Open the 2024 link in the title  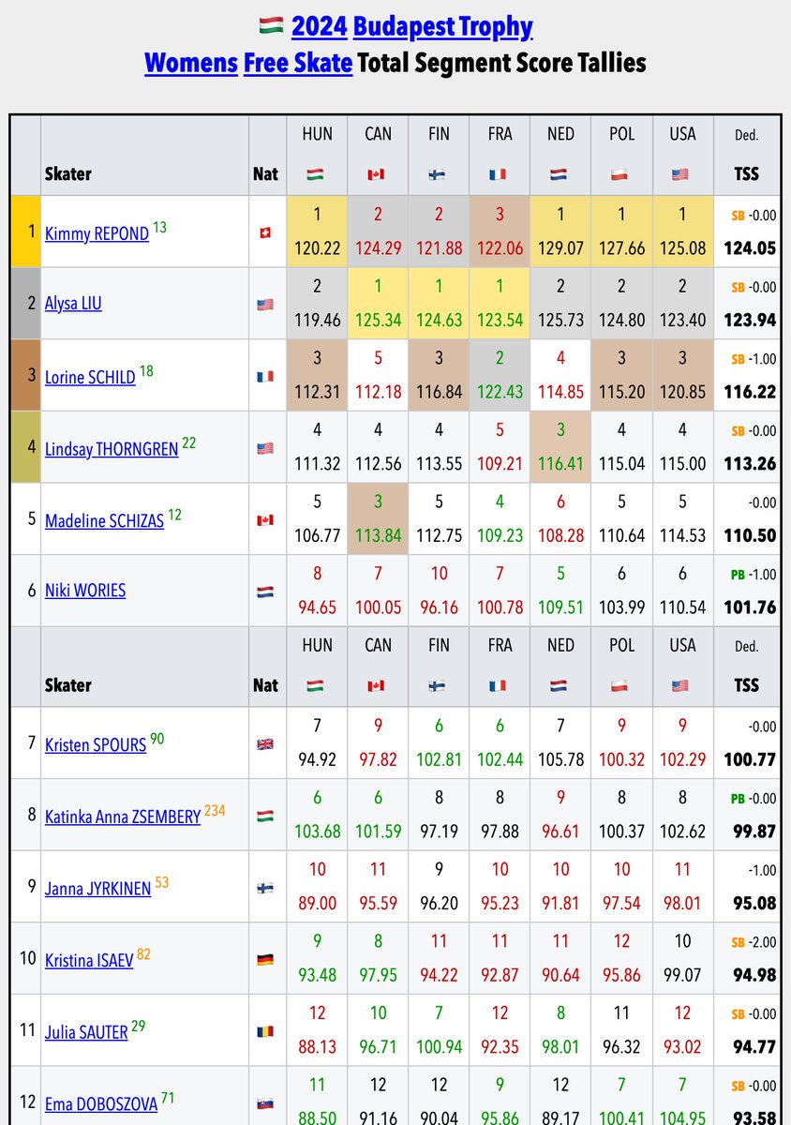(319, 26)
